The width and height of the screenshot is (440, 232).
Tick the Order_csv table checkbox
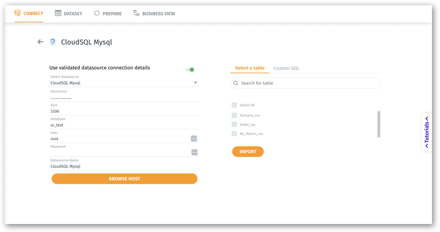(x=234, y=125)
